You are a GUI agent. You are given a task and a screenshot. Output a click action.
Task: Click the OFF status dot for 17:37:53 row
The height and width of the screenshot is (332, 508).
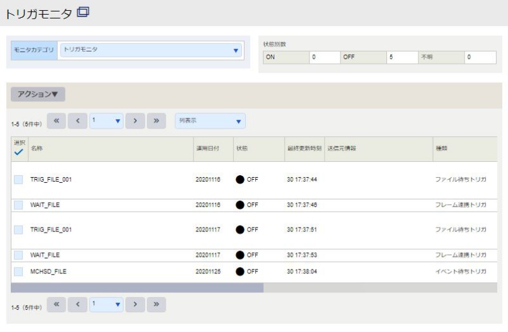click(x=240, y=255)
